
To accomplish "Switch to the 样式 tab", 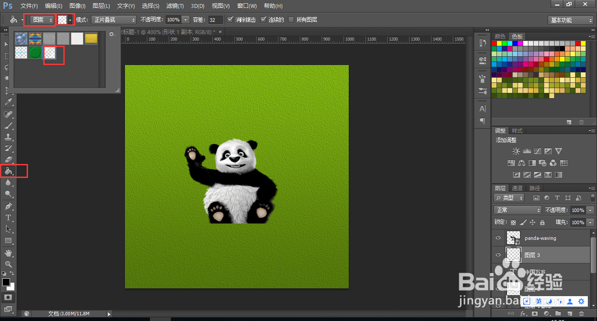I will tap(517, 130).
